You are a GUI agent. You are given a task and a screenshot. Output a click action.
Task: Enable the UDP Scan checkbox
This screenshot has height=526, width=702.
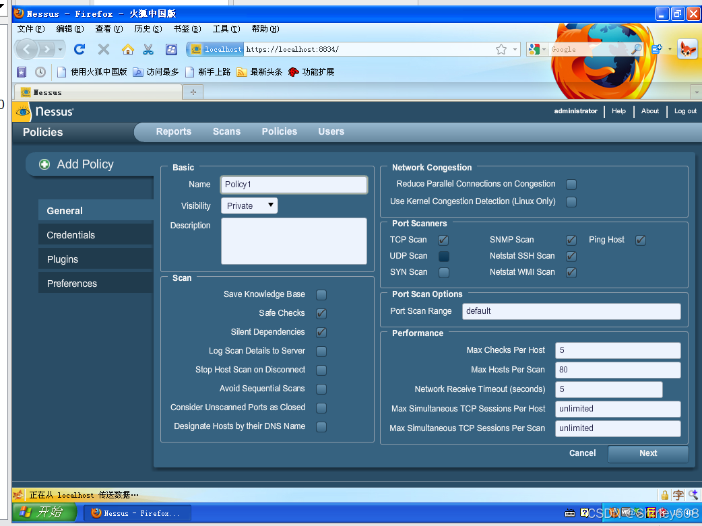coord(444,256)
